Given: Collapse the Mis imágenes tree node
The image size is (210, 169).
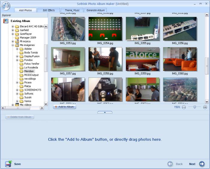Looking at the screenshot, I should coord(13,45).
